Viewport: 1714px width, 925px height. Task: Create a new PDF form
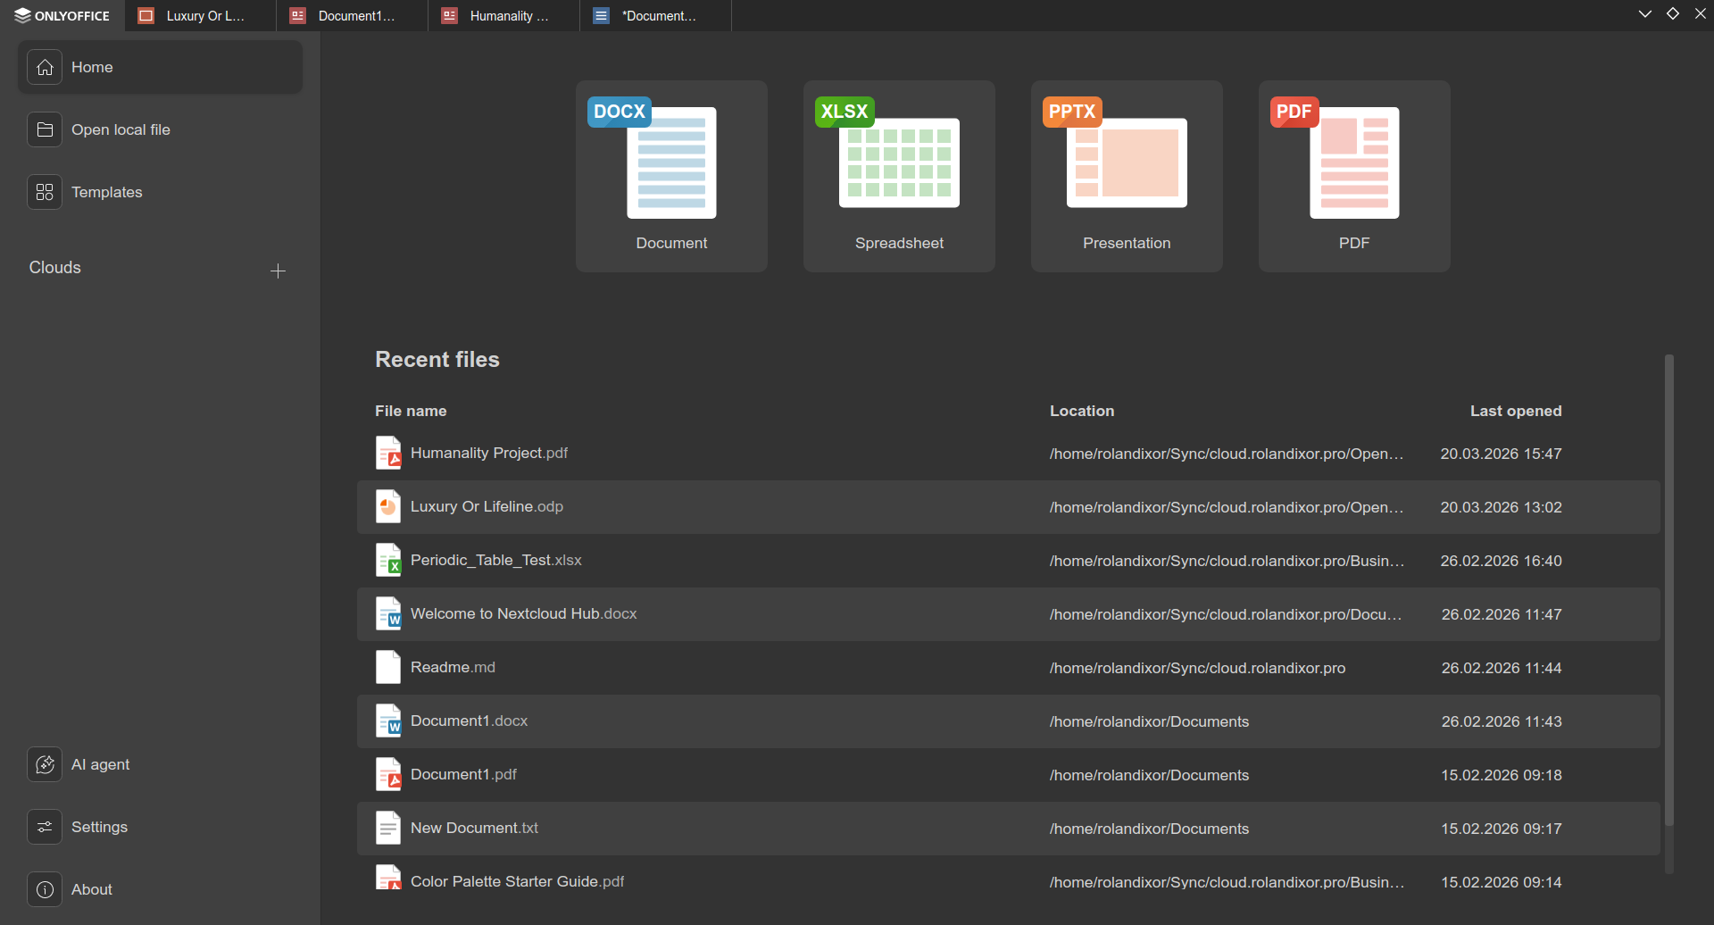1354,176
